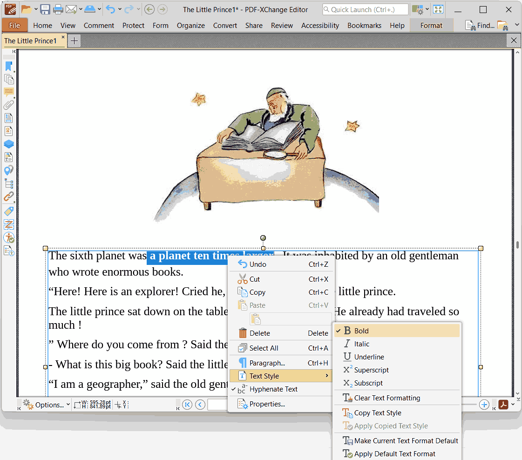
Task: Open the Bookmarks pane
Action: tap(9, 66)
